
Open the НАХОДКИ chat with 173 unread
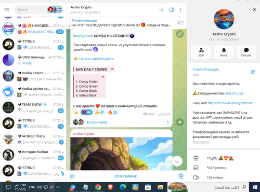(x=33, y=29)
